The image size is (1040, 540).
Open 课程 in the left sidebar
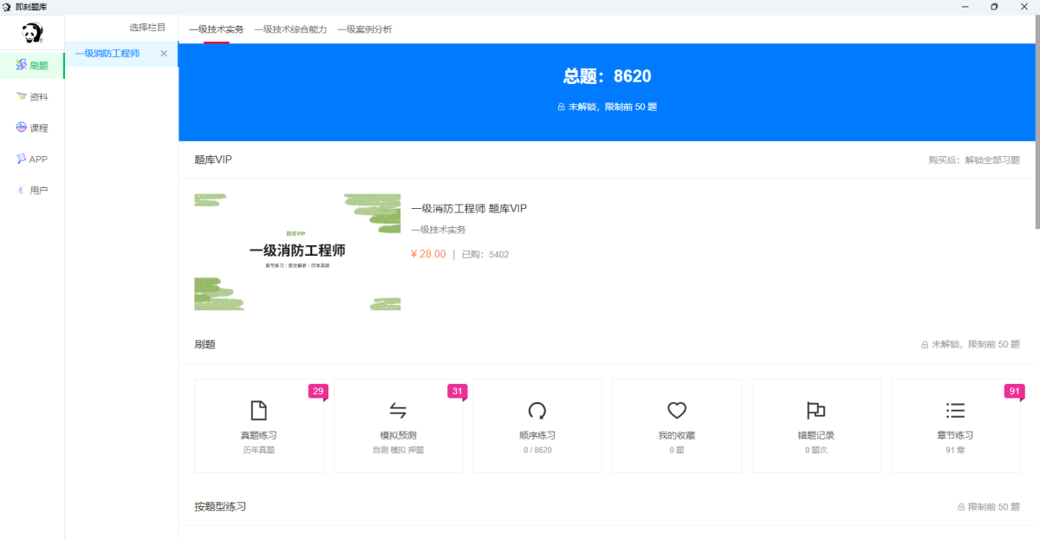pyautogui.click(x=32, y=127)
